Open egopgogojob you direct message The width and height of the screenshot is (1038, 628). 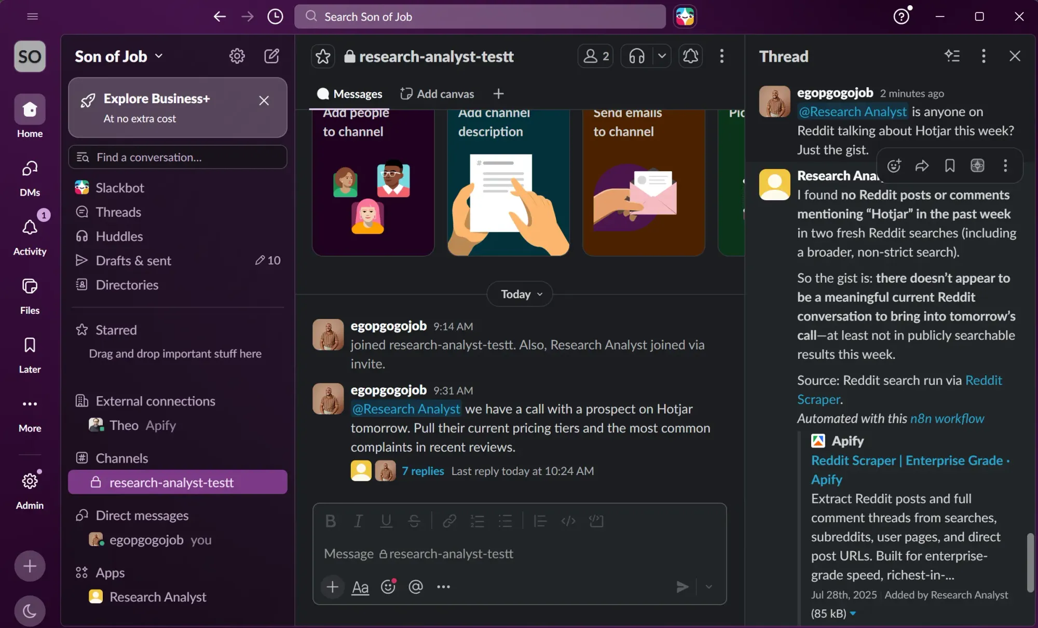click(x=177, y=540)
